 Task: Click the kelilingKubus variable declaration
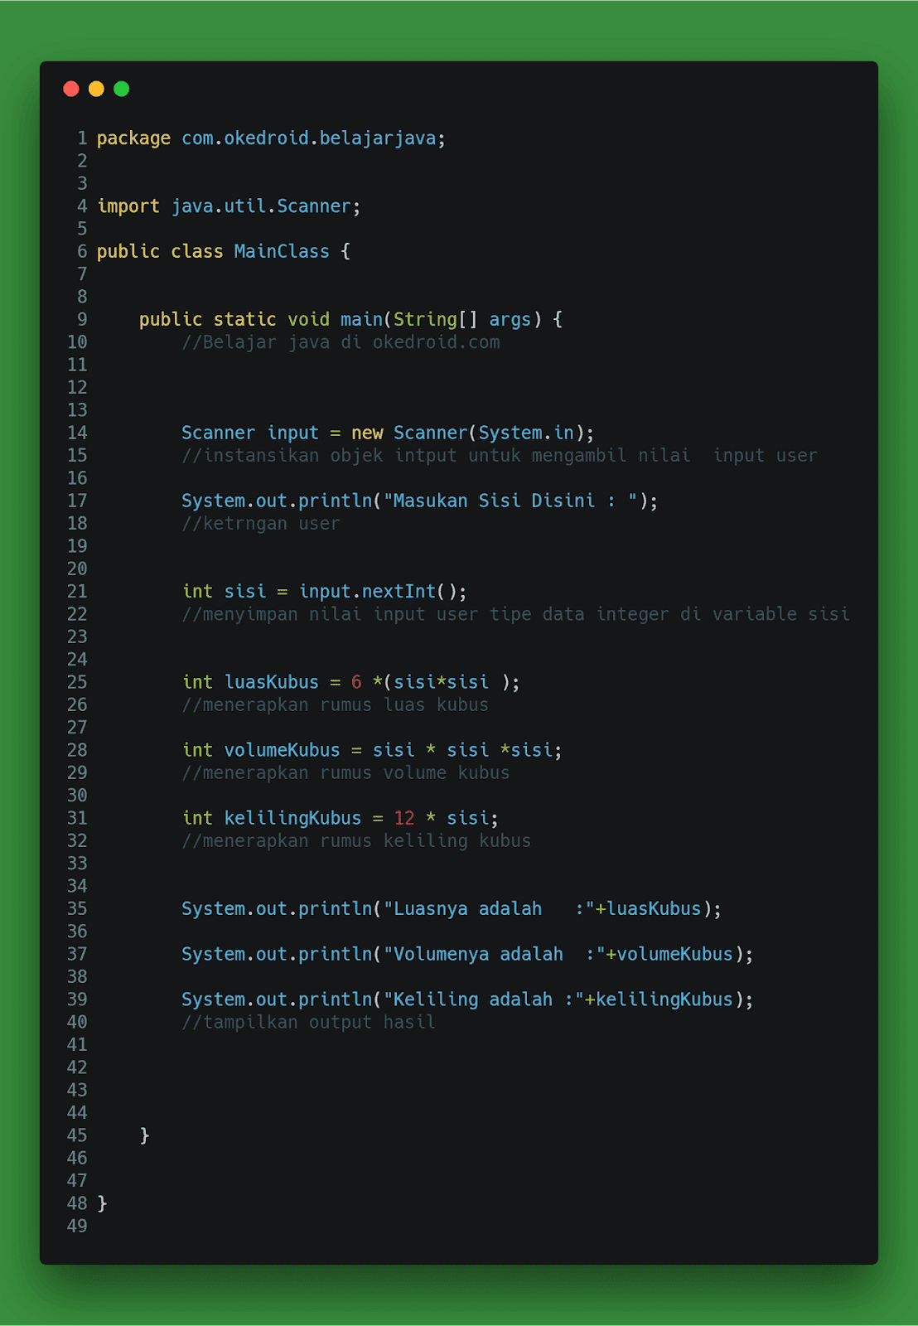(341, 818)
